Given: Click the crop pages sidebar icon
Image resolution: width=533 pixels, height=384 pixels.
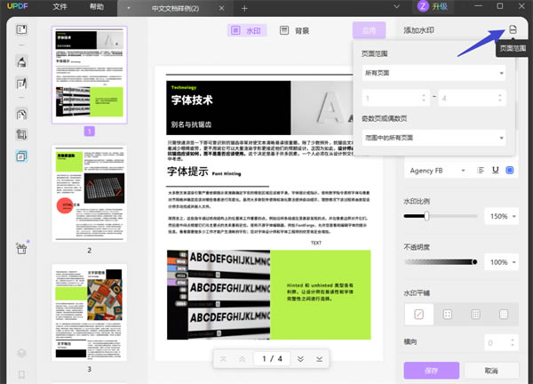Looking at the screenshot, I should (22, 135).
